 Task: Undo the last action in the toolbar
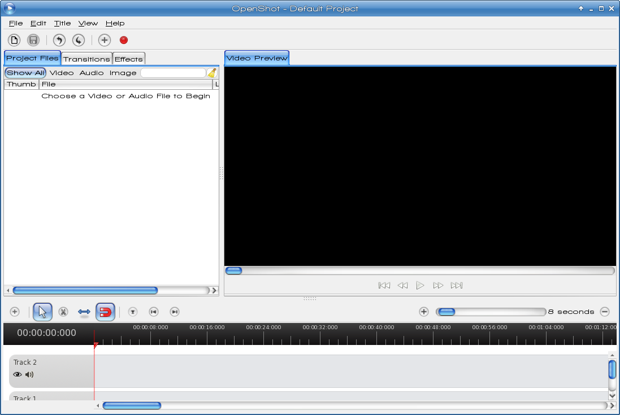(59, 40)
